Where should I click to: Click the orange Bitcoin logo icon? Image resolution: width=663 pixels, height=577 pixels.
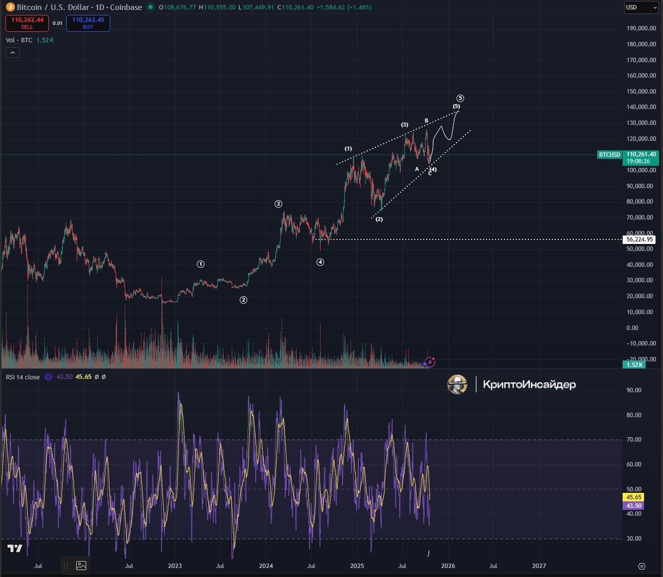(9, 7)
